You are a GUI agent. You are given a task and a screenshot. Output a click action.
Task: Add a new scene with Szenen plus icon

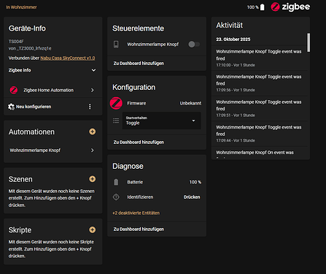(93, 179)
